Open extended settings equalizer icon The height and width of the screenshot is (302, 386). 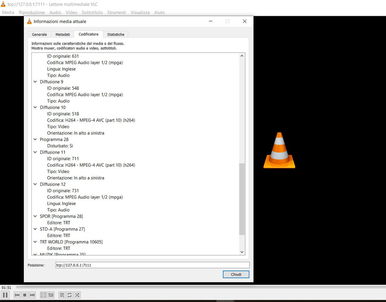51,295
